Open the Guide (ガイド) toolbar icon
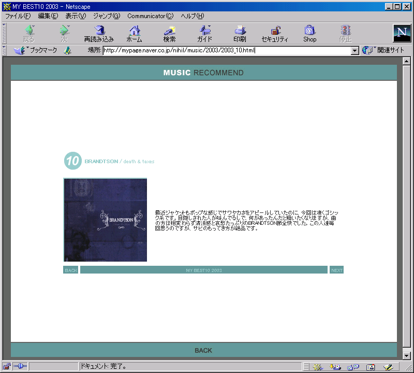414x373 pixels. click(204, 34)
